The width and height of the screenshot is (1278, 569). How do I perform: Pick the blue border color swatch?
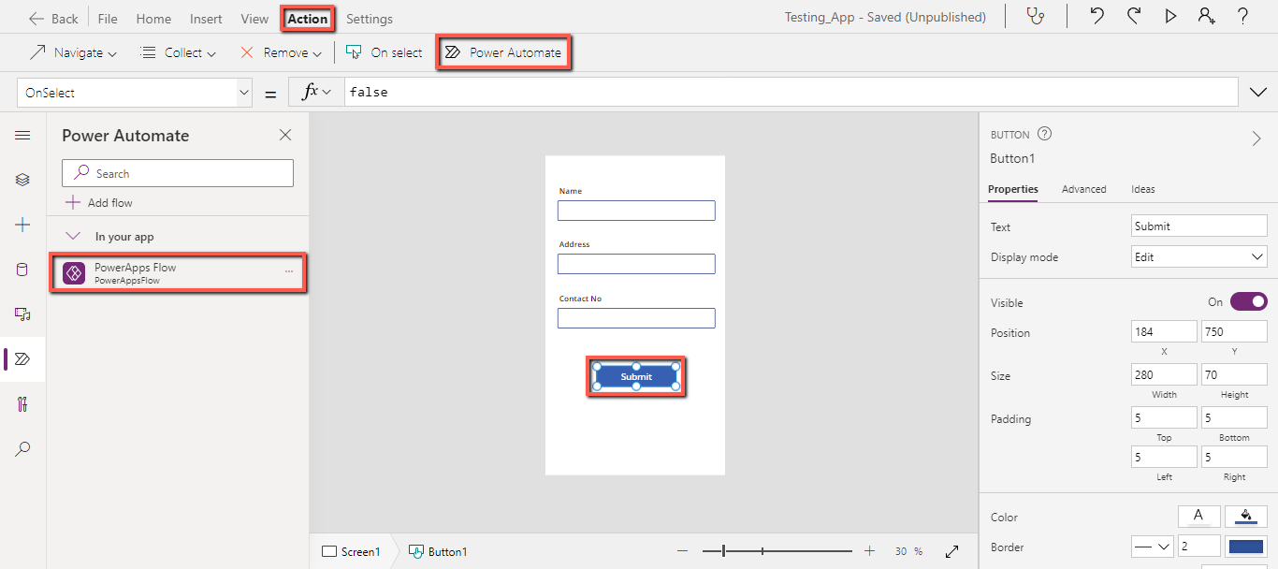click(x=1246, y=547)
